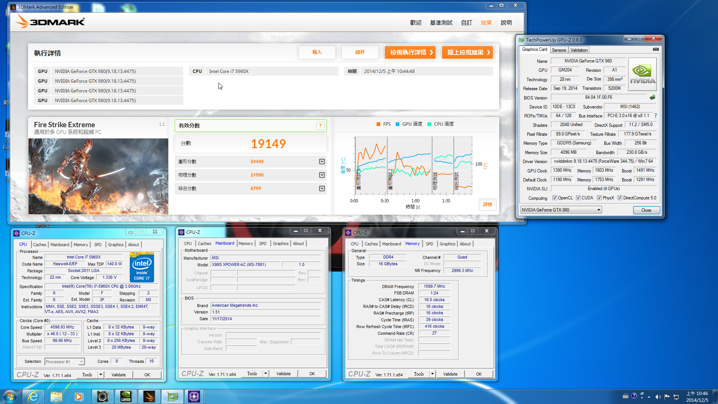Open SPD tab in the CPU-Z Memory window

point(429,244)
